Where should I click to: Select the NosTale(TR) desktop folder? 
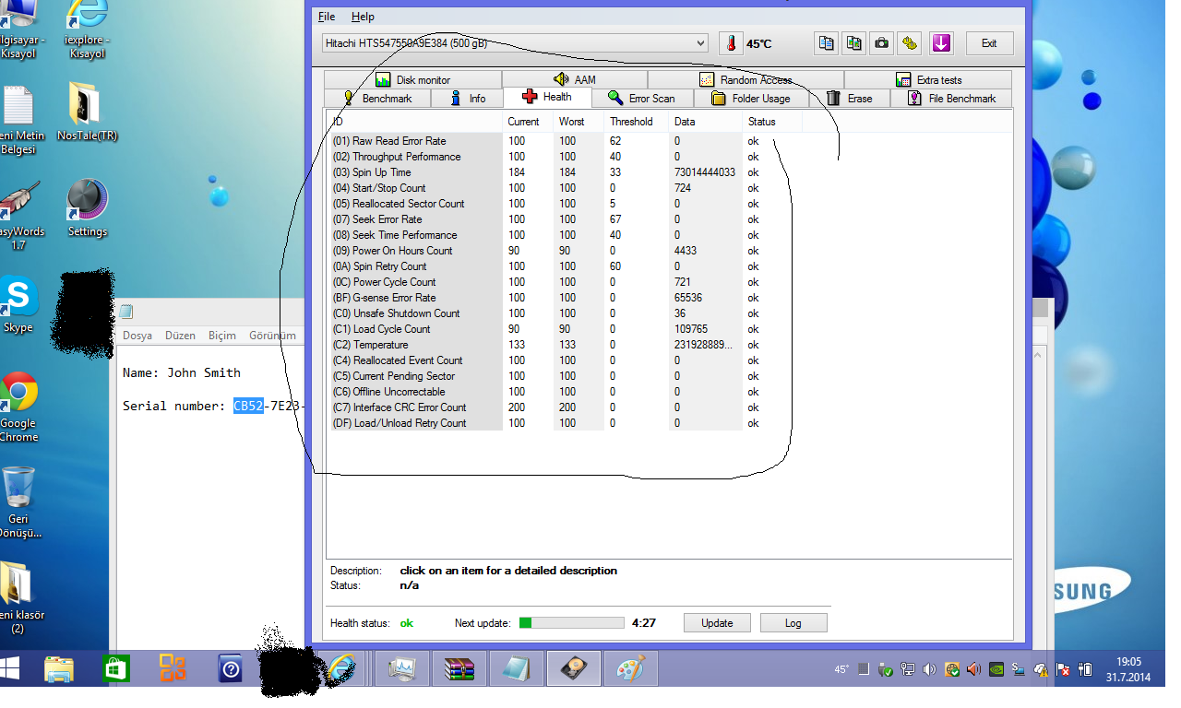87,112
